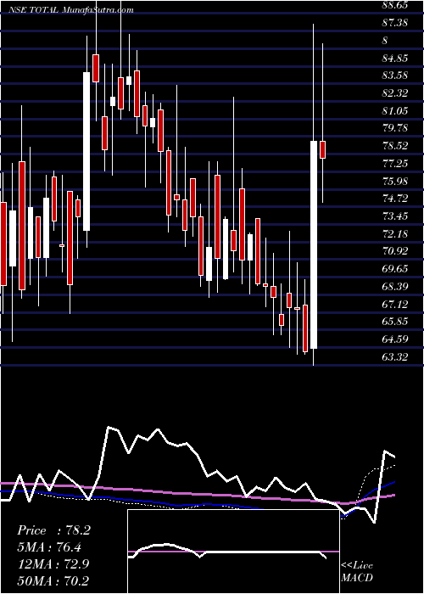
Task: Click the 64.59 price axis label
Action: pyautogui.click(x=395, y=339)
